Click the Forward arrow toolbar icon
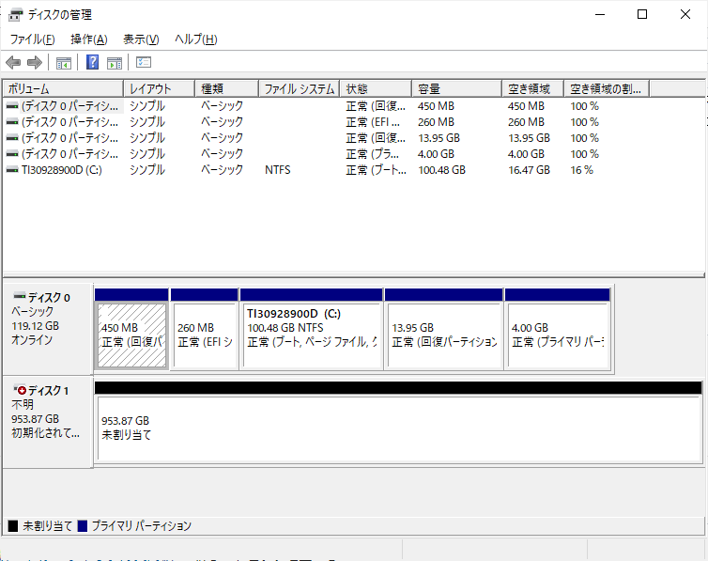Screen dimensions: 708x561 (x=35, y=63)
